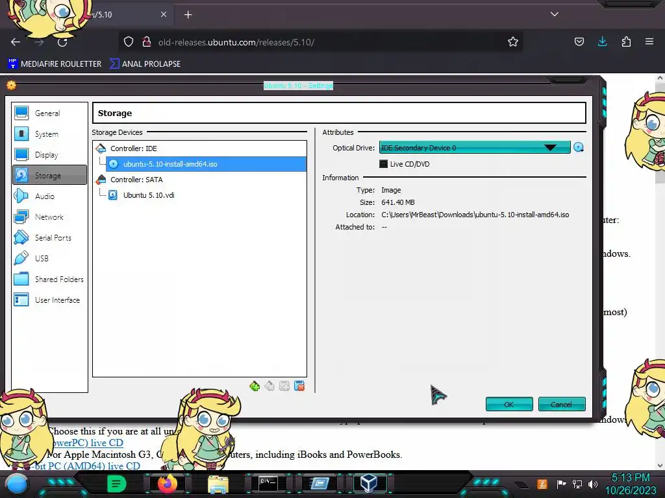Image resolution: width=665 pixels, height=498 pixels.
Task: Click the remove storage controller icon
Action: [270, 386]
